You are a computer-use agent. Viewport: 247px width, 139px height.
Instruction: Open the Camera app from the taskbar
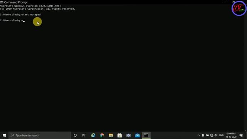[129, 135]
